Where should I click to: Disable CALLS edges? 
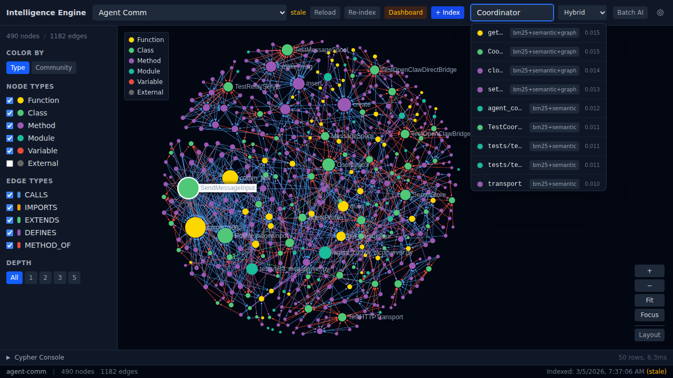point(9,195)
